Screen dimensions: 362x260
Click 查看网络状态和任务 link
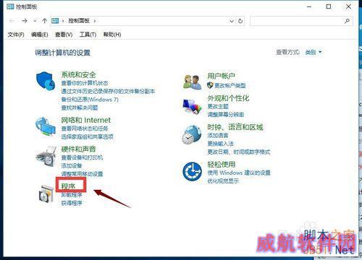coord(85,129)
